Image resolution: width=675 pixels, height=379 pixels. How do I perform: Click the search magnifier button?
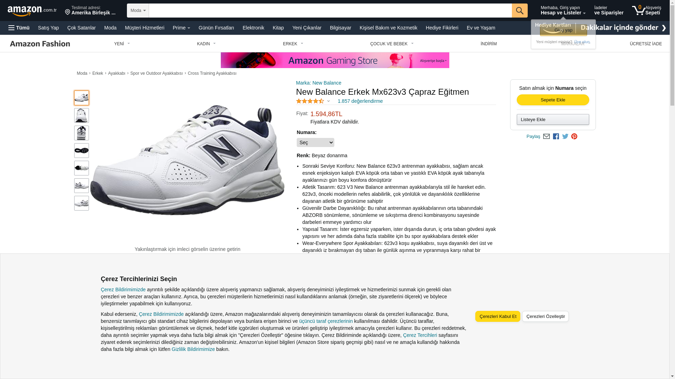pos(520,11)
